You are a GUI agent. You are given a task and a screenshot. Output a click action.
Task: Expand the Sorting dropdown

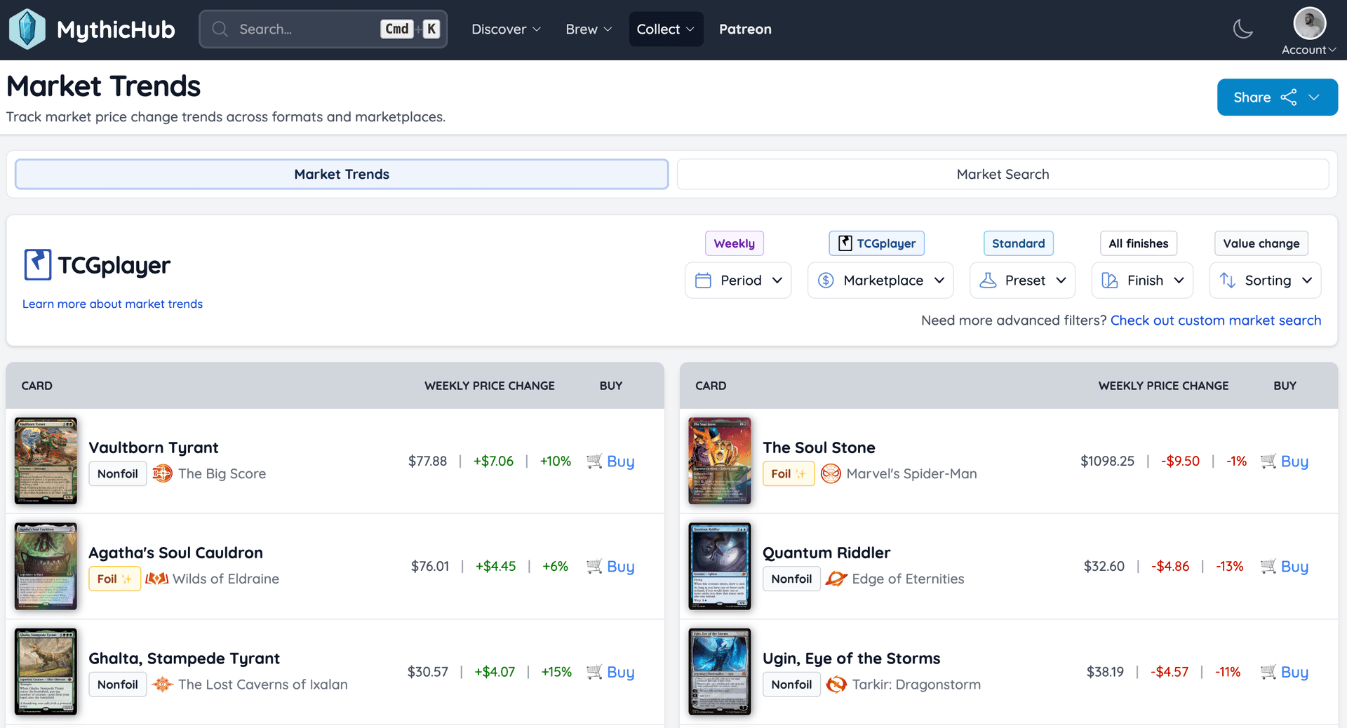1264,280
